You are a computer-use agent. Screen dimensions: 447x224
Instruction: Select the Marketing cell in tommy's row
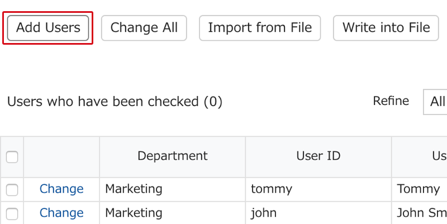tap(173, 189)
